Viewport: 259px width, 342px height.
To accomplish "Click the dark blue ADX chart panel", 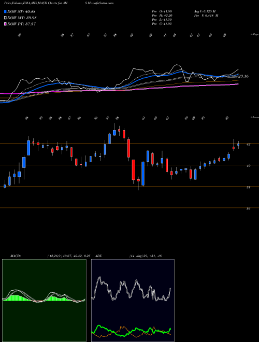I will 133,301.
